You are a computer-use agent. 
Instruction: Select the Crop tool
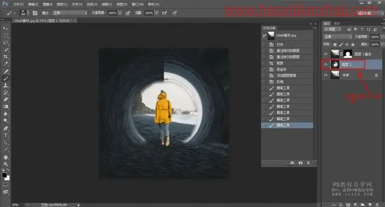[x=5, y=57]
